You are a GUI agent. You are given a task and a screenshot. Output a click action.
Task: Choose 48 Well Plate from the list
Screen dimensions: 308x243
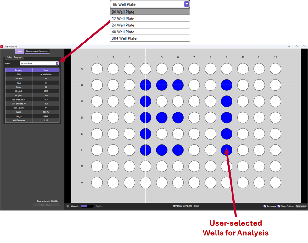point(150,32)
